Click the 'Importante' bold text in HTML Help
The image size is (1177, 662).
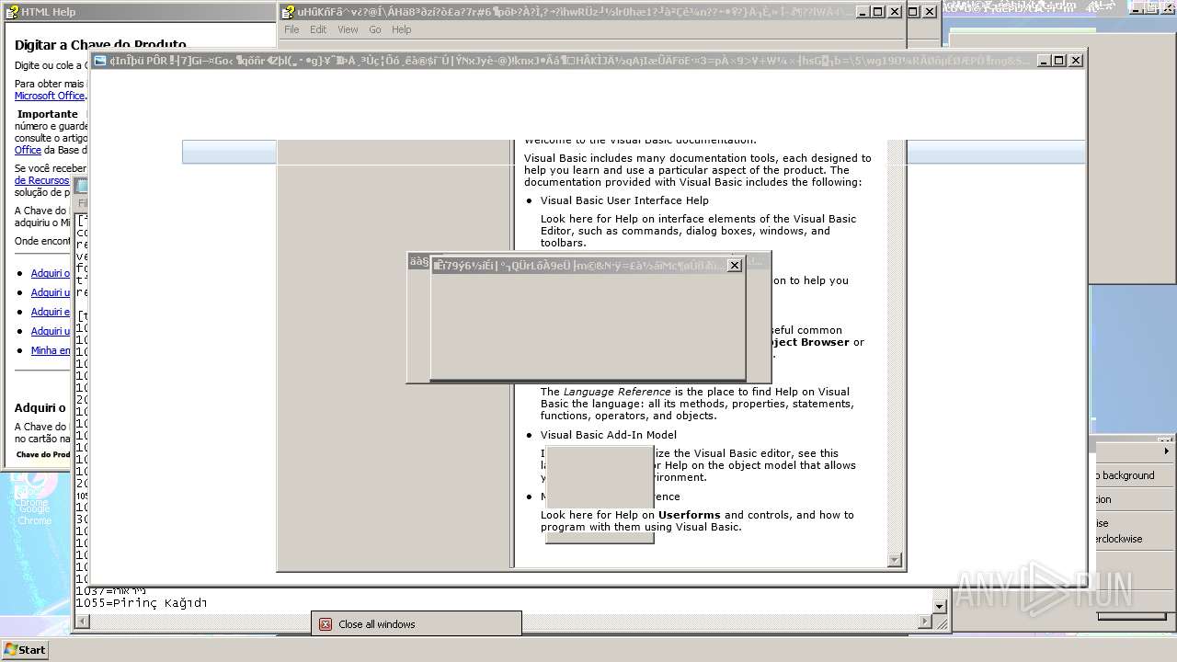[x=48, y=114]
